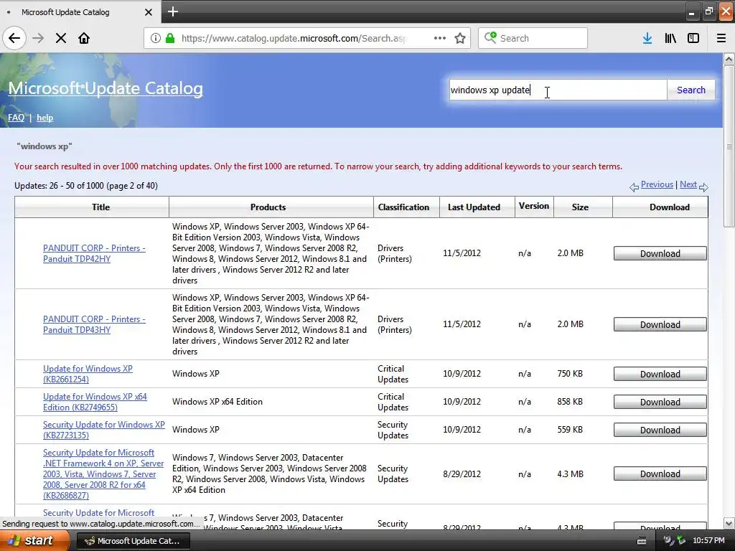The image size is (735, 551).
Task: Download update KB2661254
Action: coord(660,374)
